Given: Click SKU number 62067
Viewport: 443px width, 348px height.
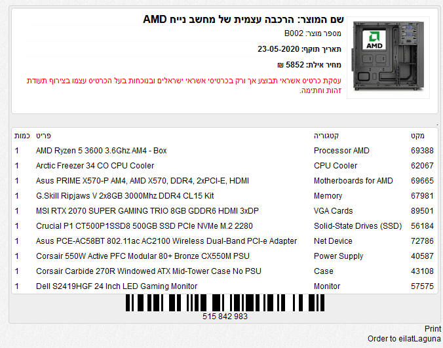Looking at the screenshot, I should (x=422, y=166).
